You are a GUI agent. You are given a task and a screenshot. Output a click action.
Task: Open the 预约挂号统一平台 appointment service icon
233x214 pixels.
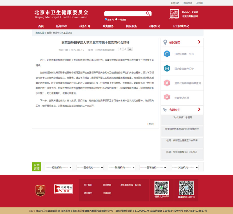click(167, 54)
